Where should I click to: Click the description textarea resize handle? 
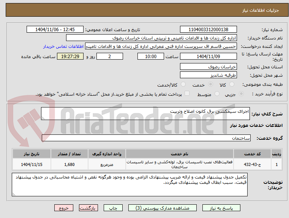click(43, 118)
